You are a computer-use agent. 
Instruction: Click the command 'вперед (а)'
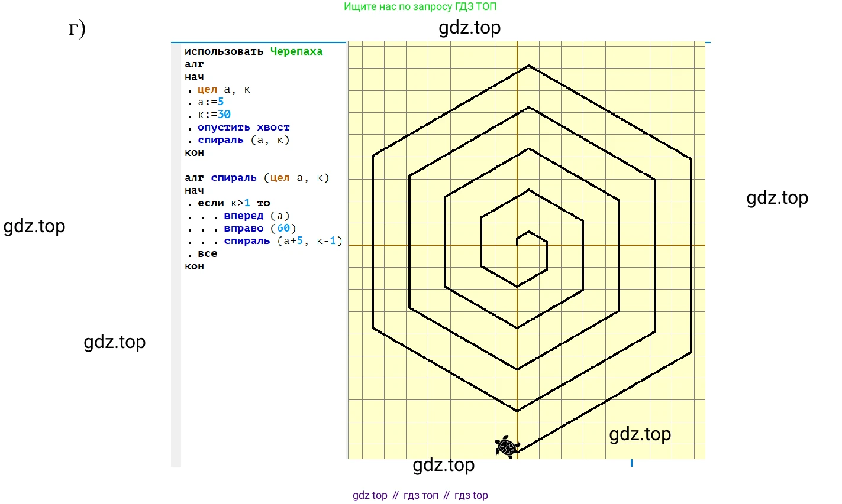[x=257, y=216]
